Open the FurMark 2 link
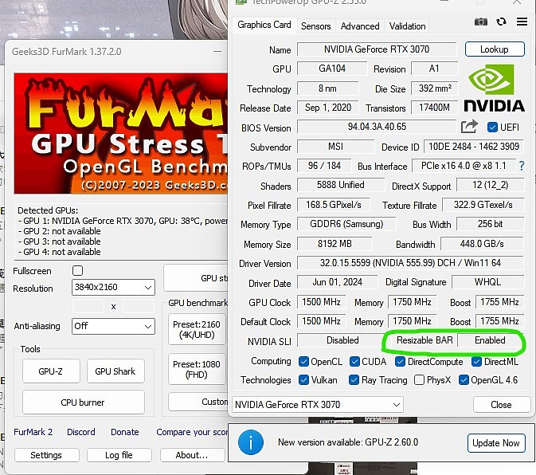Screen dimensions: 536x475 33,432
